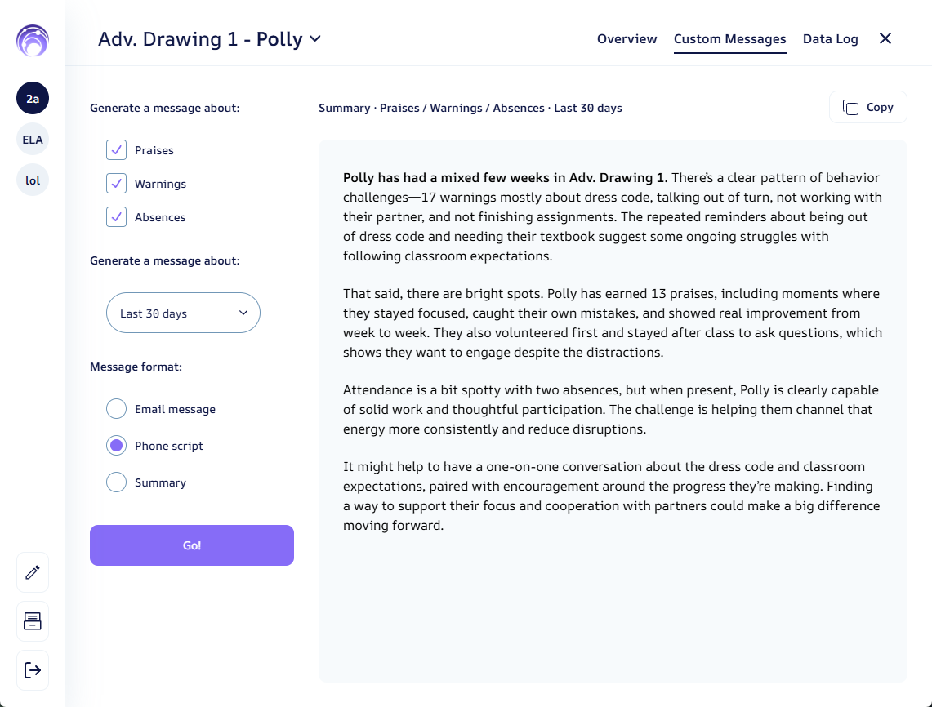Open the Adv. Drawing 1 - Polly chevron
Viewport: 932px width, 707px height.
[315, 39]
